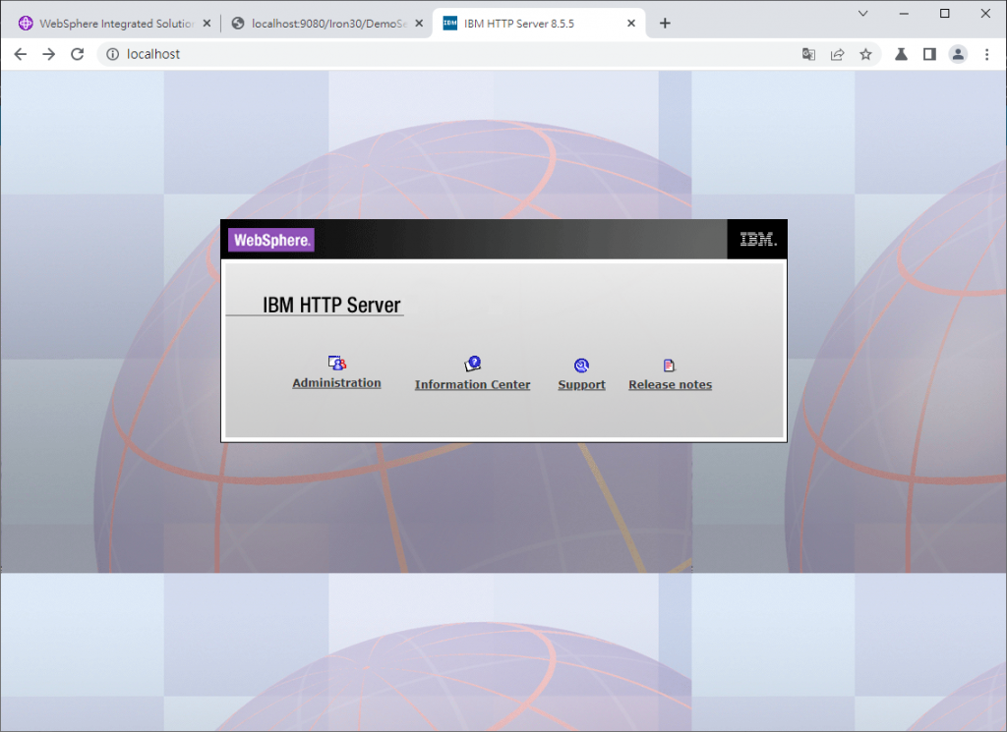1007x732 pixels.
Task: Click the Support magnifier icon
Action: pos(581,366)
